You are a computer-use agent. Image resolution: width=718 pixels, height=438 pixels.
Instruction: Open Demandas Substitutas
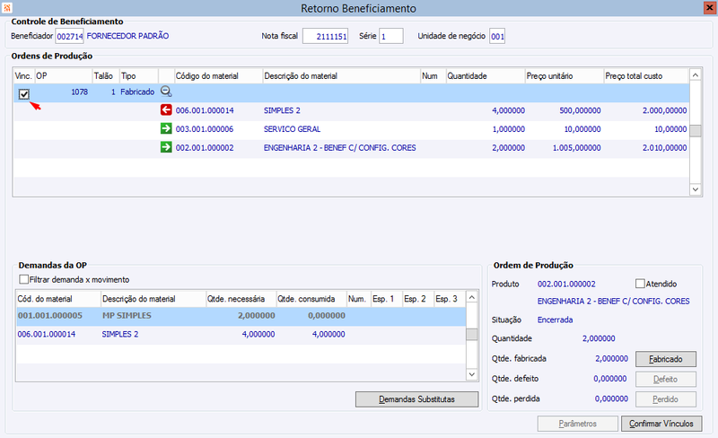[x=416, y=399]
